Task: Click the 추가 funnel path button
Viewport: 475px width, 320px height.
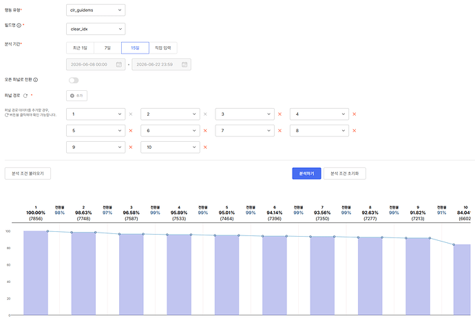Action: click(x=76, y=96)
